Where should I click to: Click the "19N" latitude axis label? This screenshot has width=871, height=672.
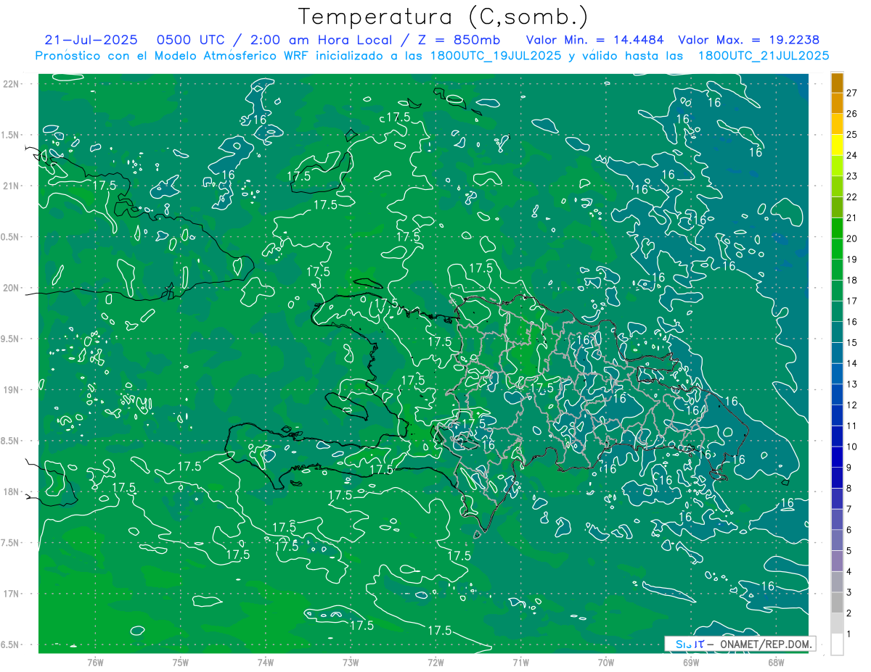click(x=12, y=390)
